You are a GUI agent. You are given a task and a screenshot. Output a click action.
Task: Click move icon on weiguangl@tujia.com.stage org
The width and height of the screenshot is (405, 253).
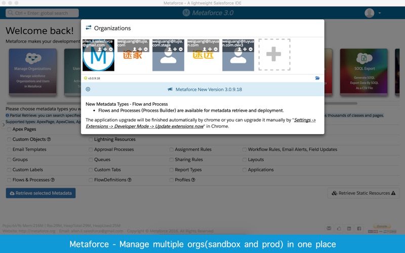tap(175, 49)
